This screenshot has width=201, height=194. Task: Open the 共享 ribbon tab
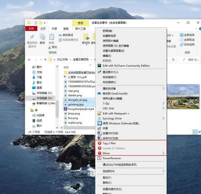coord(54,29)
